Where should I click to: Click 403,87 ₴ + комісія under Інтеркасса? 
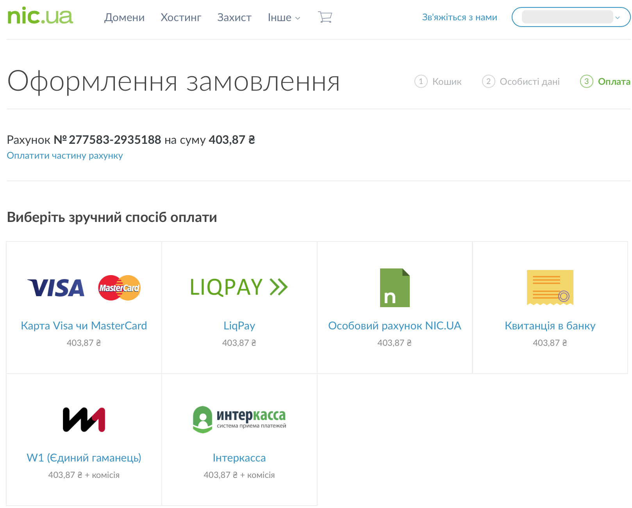pos(239,475)
